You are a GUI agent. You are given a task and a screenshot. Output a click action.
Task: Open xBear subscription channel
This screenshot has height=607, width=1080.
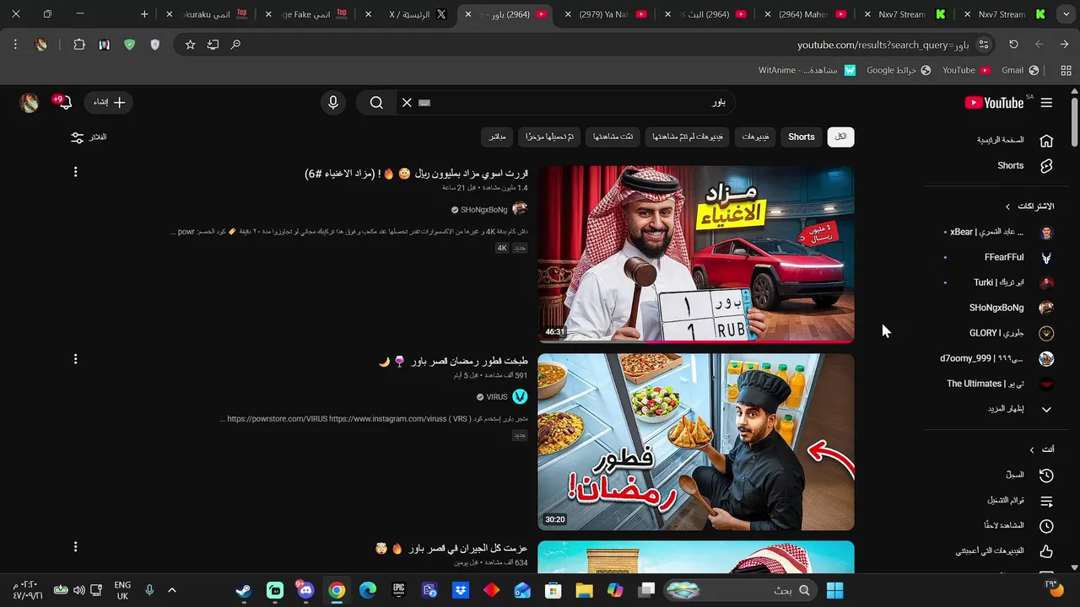[999, 233]
